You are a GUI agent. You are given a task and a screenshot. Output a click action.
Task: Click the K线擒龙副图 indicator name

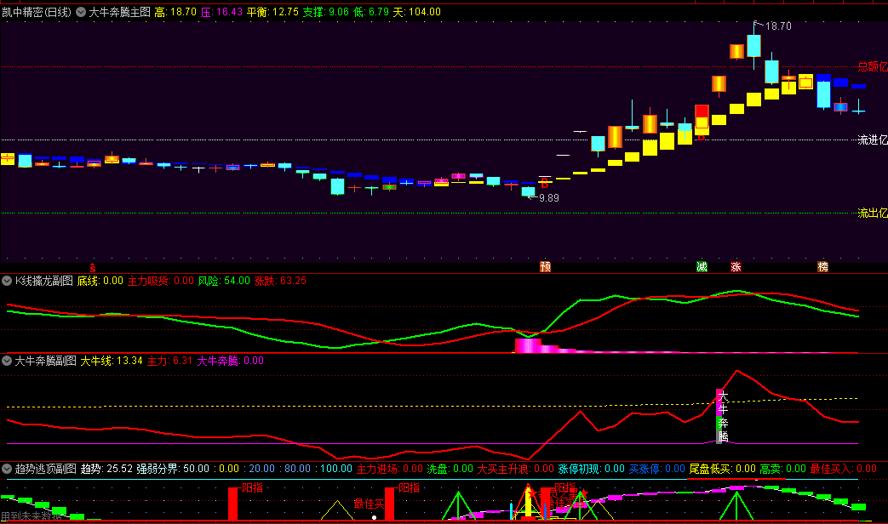pyautogui.click(x=43, y=281)
